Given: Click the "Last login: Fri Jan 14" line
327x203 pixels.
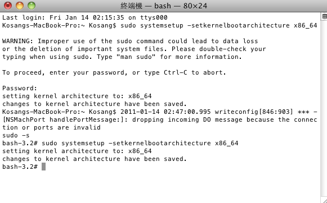Looking at the screenshot, I should [46, 17].
